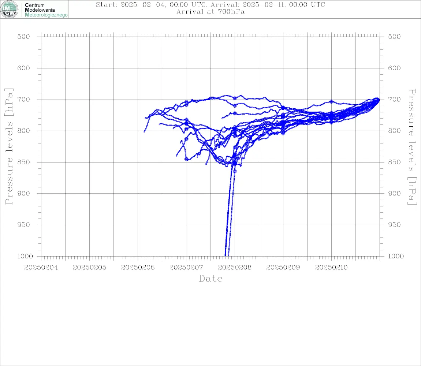
Task: Click the date label 20250205
Action: click(89, 268)
